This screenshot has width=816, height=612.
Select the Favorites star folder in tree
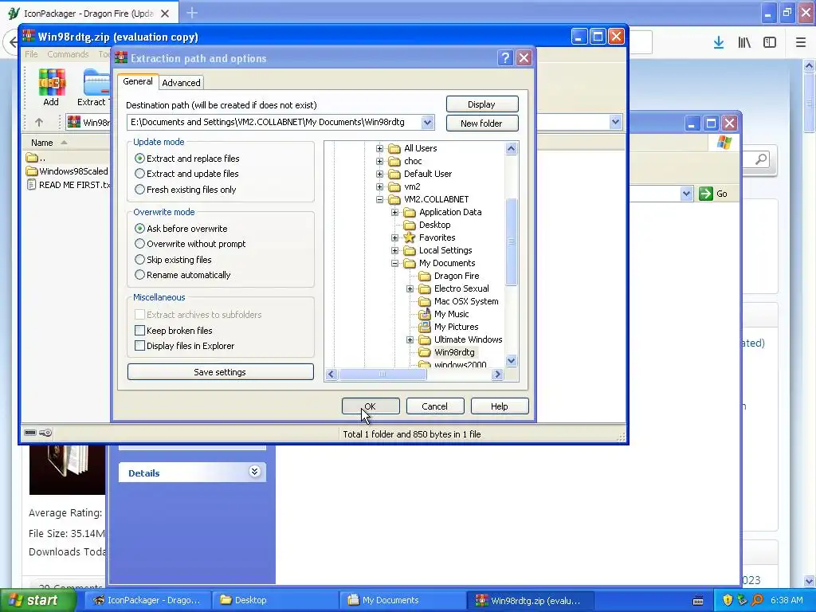(x=430, y=237)
